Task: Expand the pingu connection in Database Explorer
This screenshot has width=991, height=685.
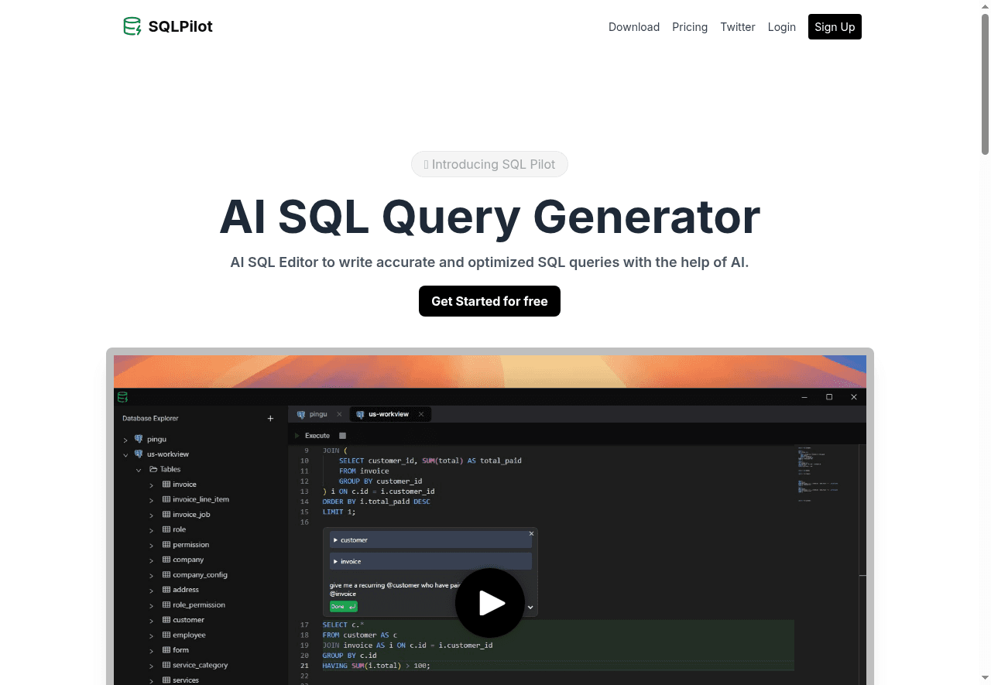Action: [x=125, y=439]
